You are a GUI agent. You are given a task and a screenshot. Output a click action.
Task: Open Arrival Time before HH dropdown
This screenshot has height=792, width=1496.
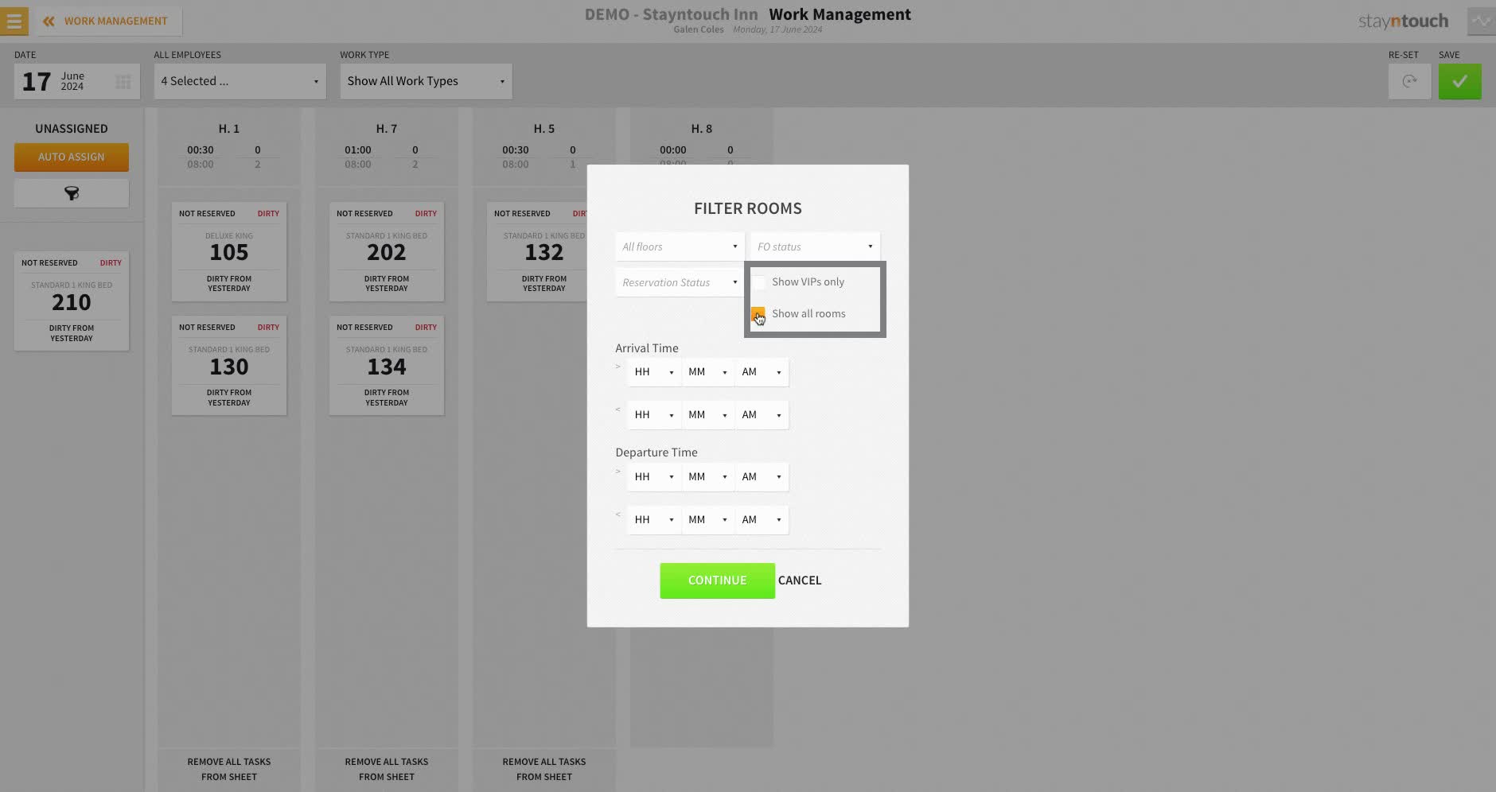coord(654,415)
